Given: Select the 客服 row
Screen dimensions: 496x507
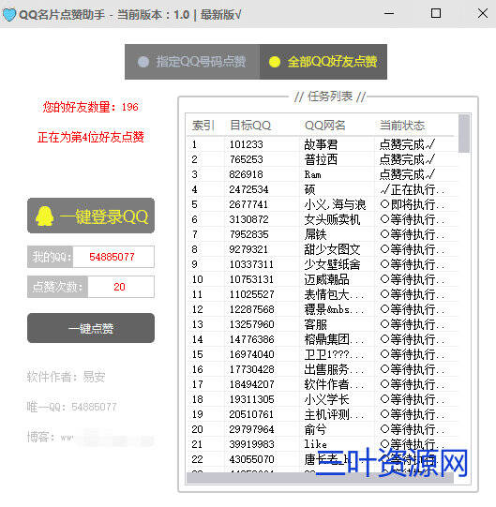Looking at the screenshot, I should (323, 324).
